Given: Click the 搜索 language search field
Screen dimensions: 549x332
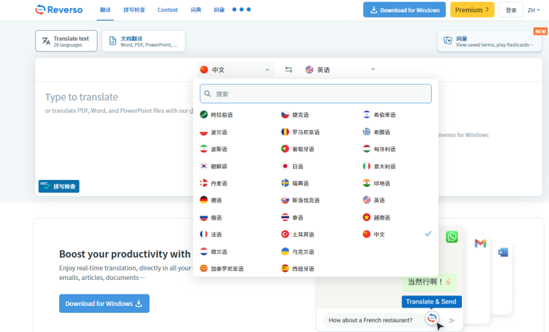Looking at the screenshot, I should (x=316, y=94).
